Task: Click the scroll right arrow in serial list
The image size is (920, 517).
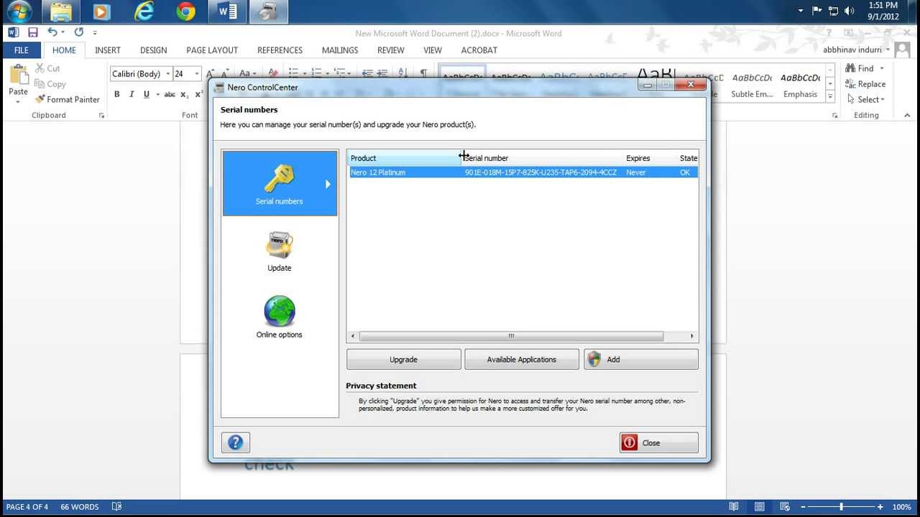Action: (692, 335)
